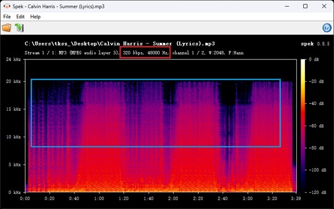Screen dimensions: 334x209
Task: Click the file path text above the spectrogram
Action: (x=120, y=43)
